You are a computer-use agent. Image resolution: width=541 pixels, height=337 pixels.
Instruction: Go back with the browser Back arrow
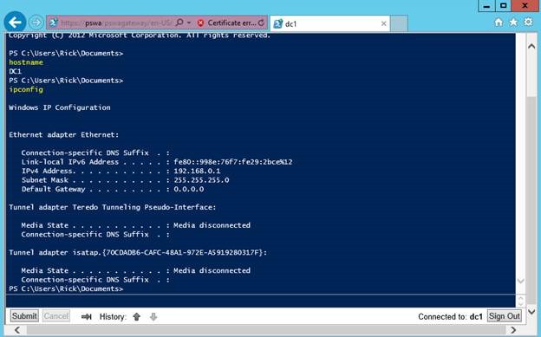point(15,23)
